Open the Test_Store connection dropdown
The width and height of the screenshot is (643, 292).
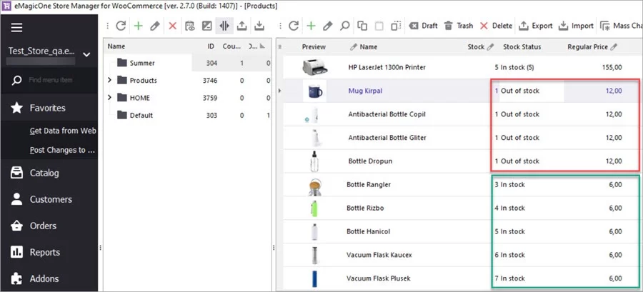(x=86, y=54)
